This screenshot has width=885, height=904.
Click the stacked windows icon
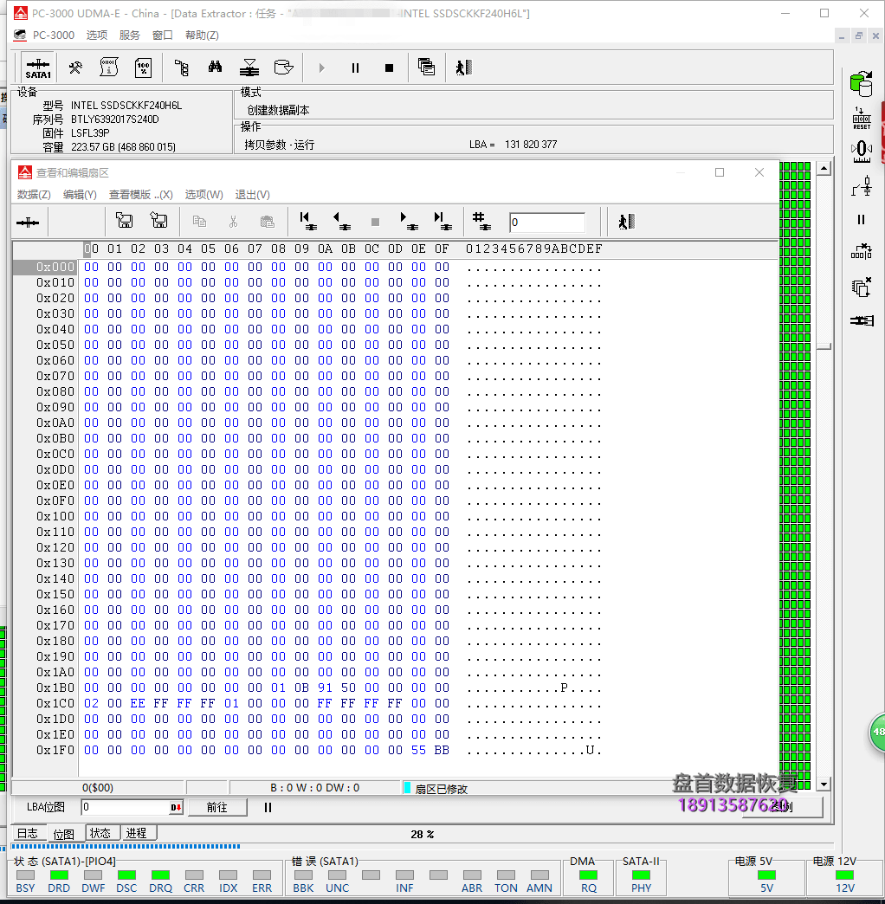(426, 68)
